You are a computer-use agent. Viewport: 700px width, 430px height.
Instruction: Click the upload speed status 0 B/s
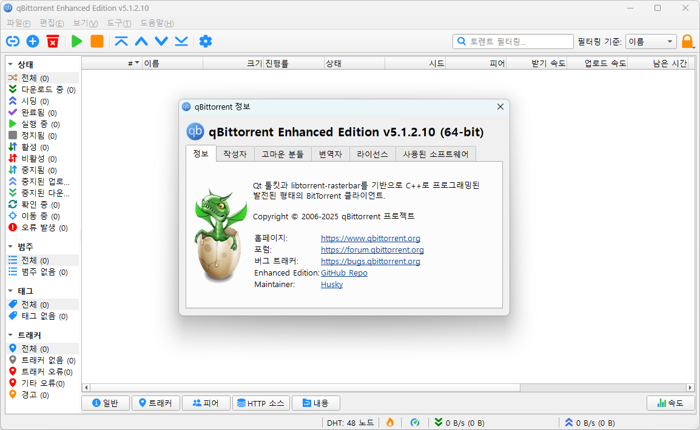tap(590, 422)
